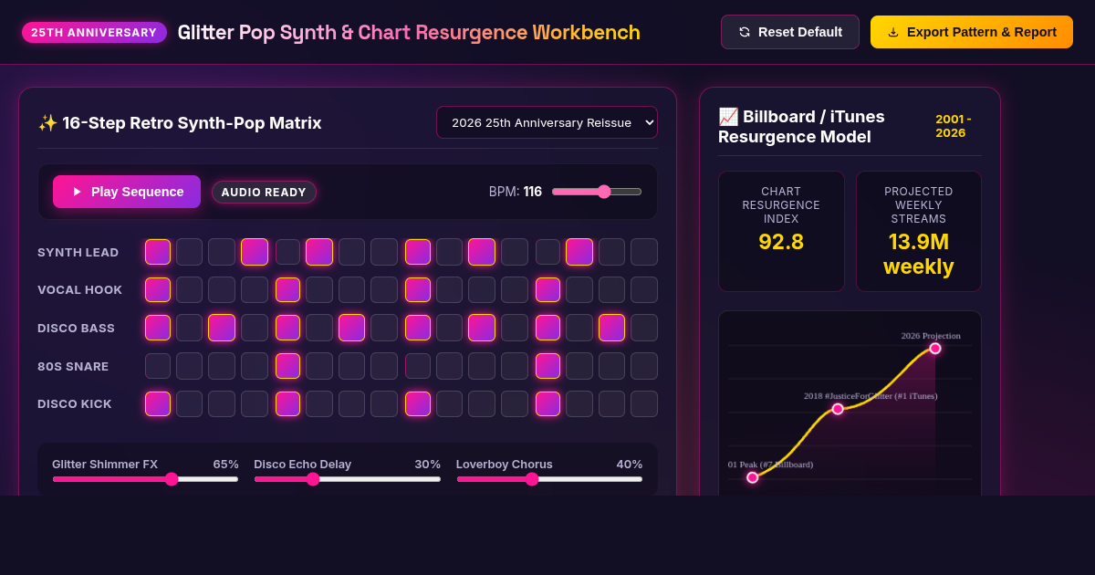Toggle Disco Kick step 5
The image size is (1095, 575).
coord(287,403)
